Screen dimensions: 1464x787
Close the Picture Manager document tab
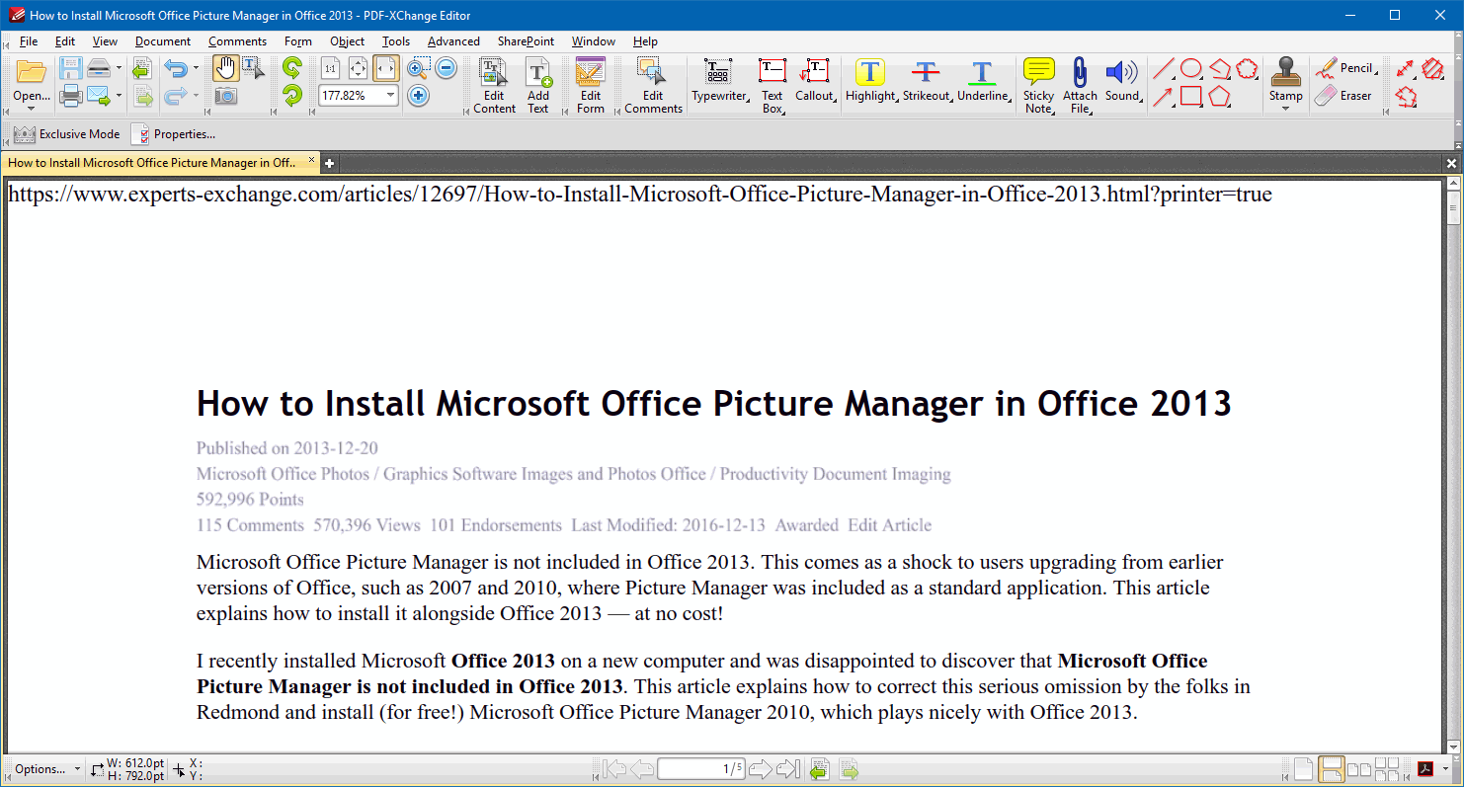point(312,160)
